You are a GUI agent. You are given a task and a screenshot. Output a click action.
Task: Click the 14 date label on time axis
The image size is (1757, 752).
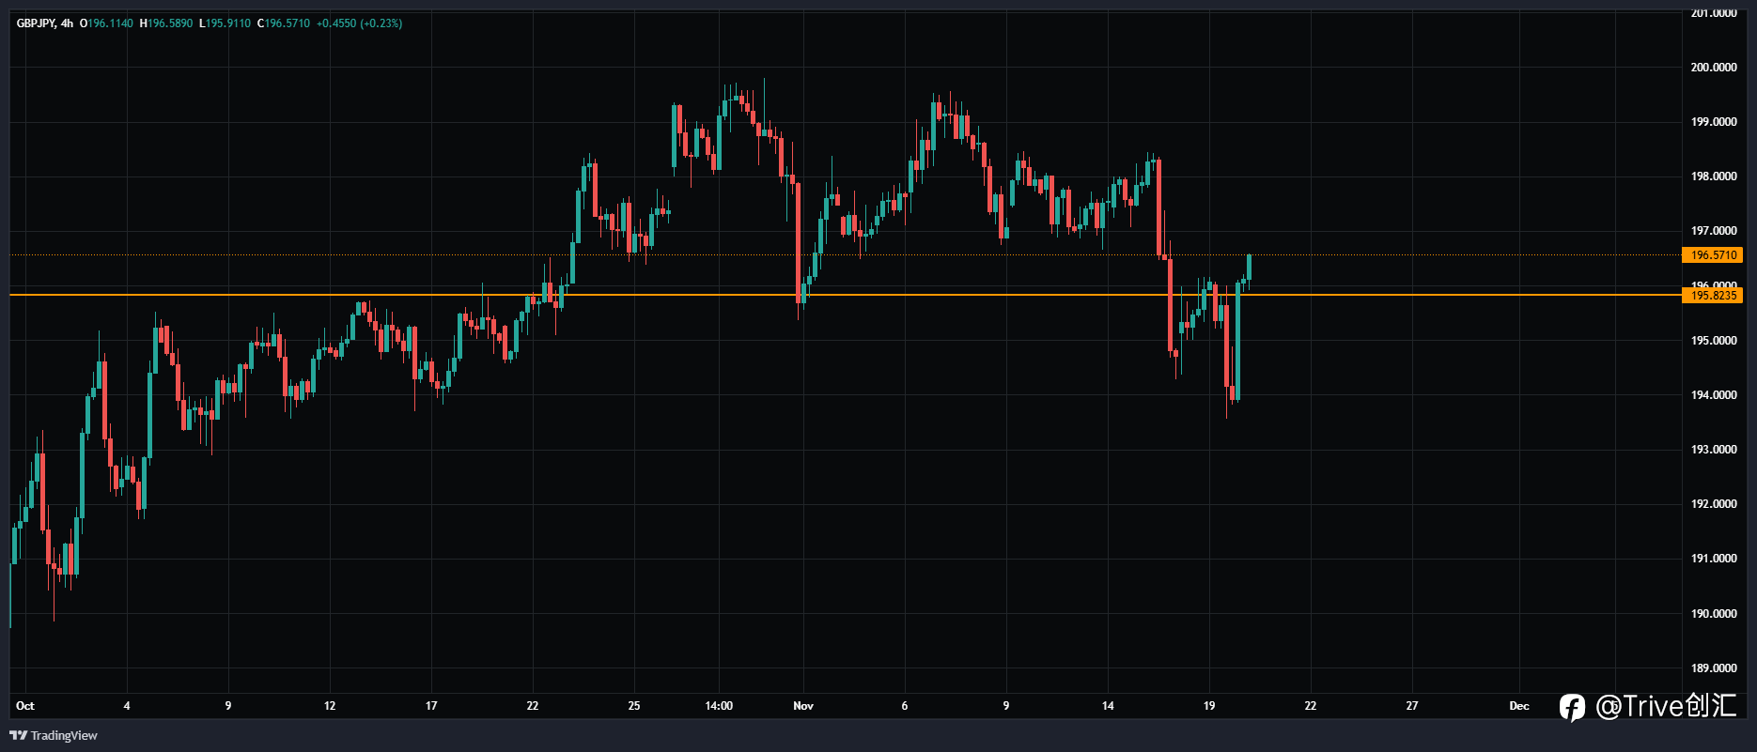click(1108, 706)
